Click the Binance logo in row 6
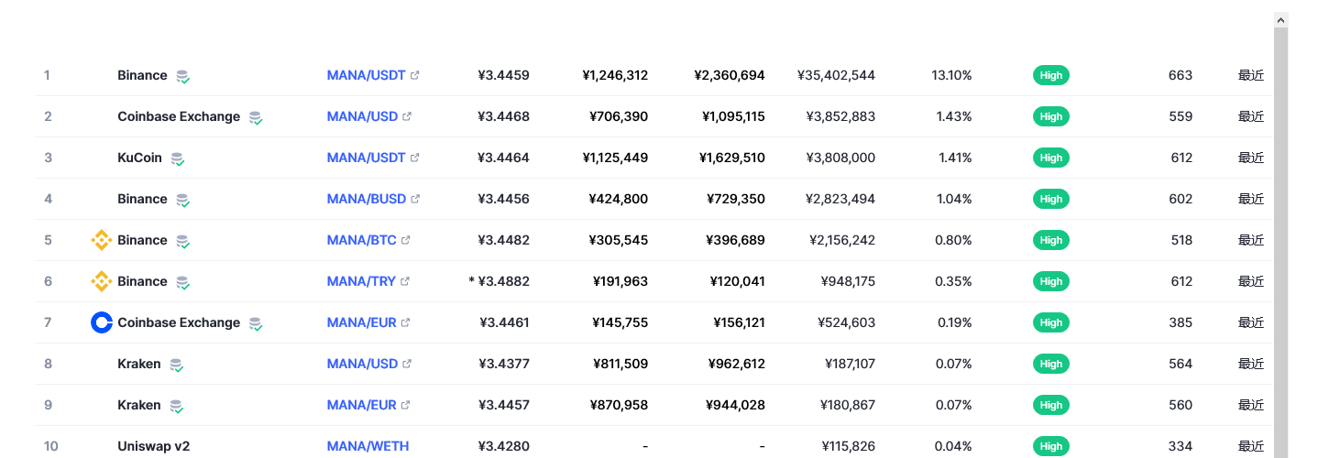The width and height of the screenshot is (1329, 458). (x=102, y=281)
